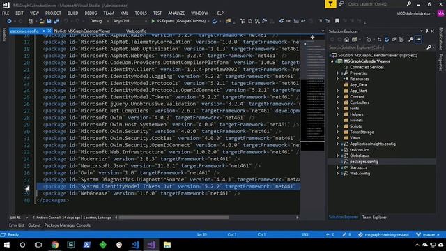Click the Andrew Connell CodeLens author info
The image size is (446, 251).
[73, 218]
